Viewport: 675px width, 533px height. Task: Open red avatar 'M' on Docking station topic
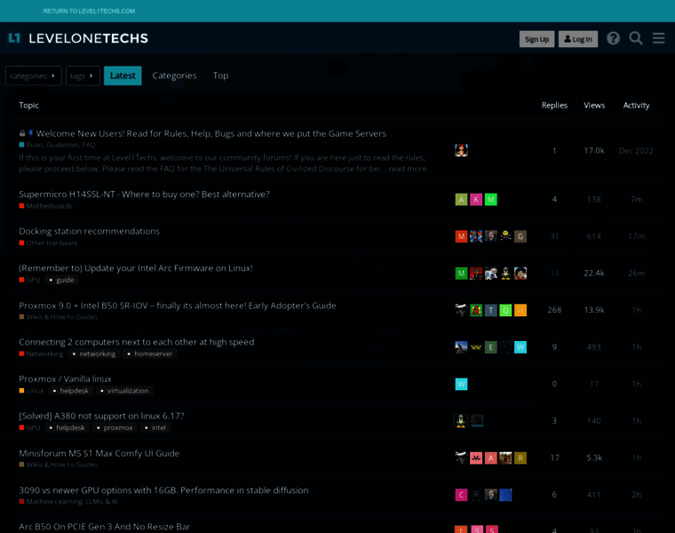coord(461,236)
